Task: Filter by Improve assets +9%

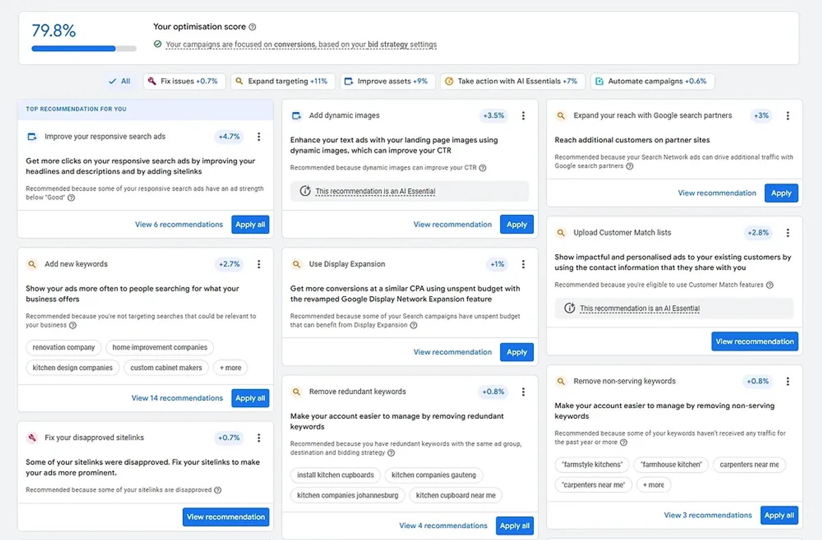Action: [x=387, y=81]
